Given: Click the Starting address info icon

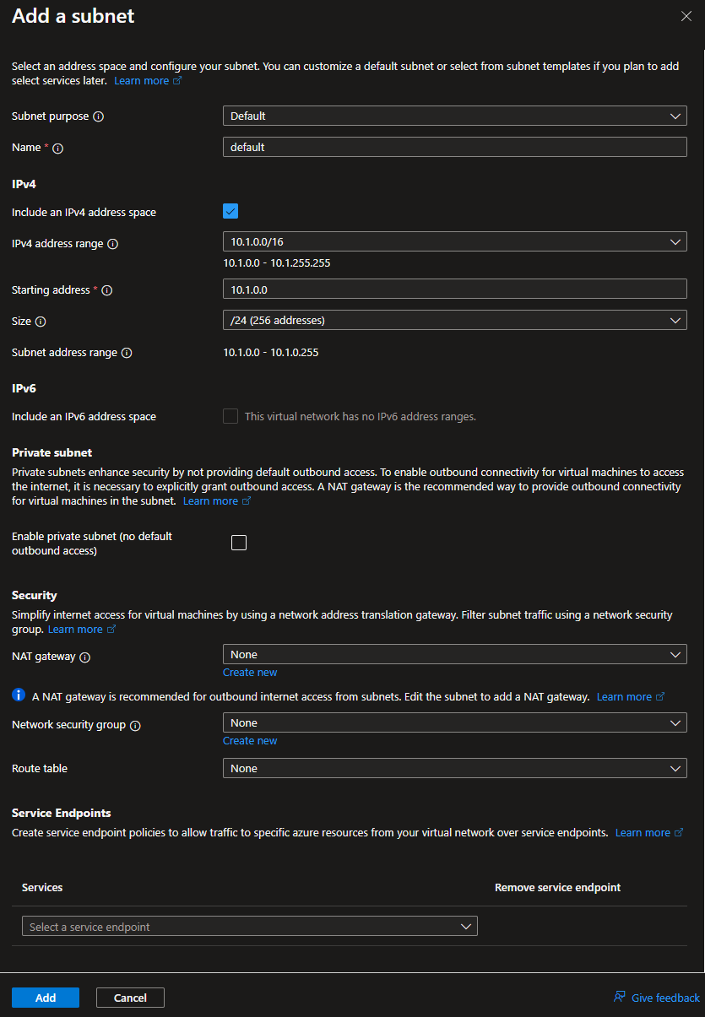Looking at the screenshot, I should pyautogui.click(x=107, y=290).
